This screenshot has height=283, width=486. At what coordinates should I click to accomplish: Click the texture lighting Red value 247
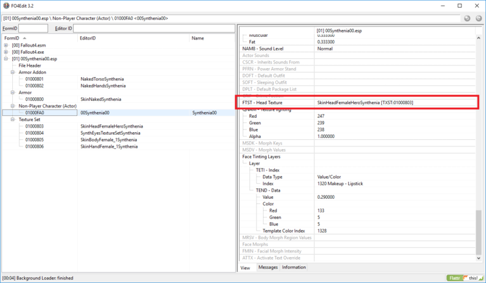[321, 116]
